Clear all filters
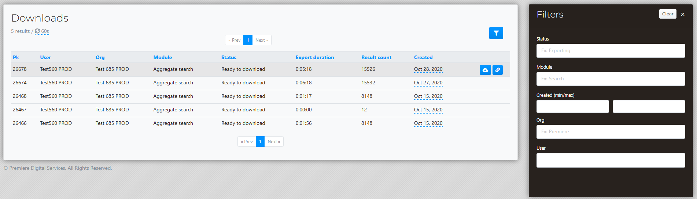 pos(668,14)
